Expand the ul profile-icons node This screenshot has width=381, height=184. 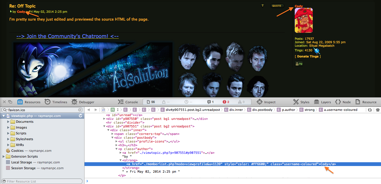(117, 141)
